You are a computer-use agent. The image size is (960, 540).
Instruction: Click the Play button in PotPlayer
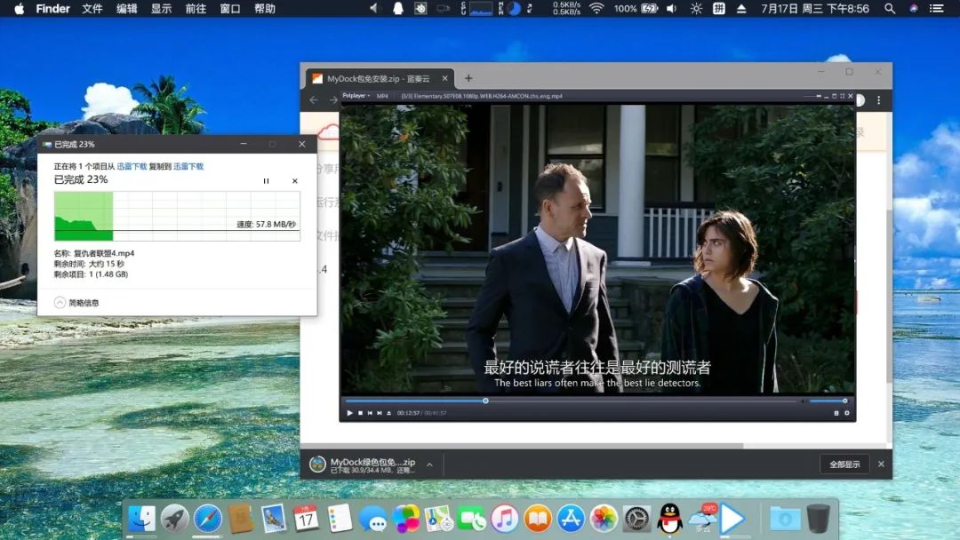349,413
